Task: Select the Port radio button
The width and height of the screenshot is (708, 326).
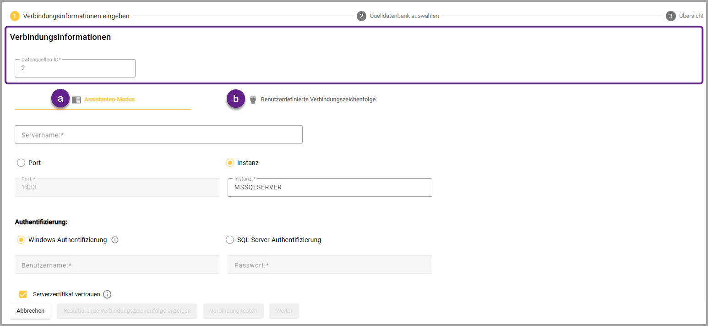Action: (x=21, y=163)
